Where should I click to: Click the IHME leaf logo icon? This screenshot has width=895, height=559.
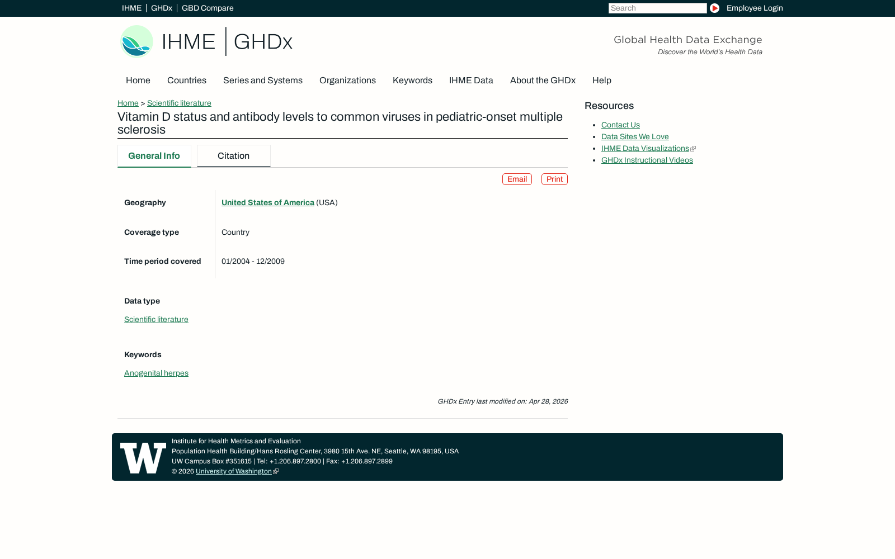click(136, 41)
